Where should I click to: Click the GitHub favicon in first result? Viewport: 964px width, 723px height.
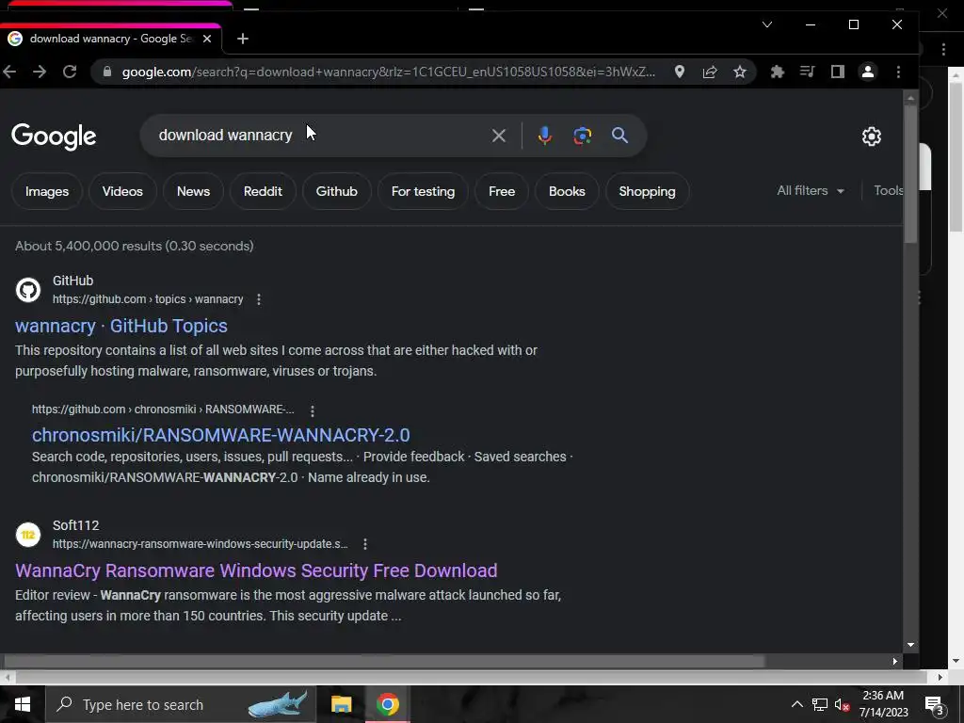(x=27, y=290)
